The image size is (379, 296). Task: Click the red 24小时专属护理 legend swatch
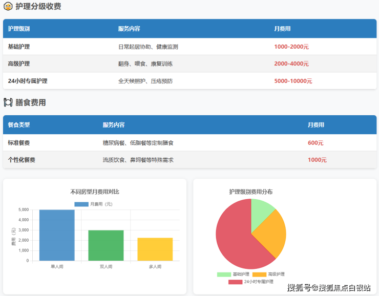click(235, 282)
